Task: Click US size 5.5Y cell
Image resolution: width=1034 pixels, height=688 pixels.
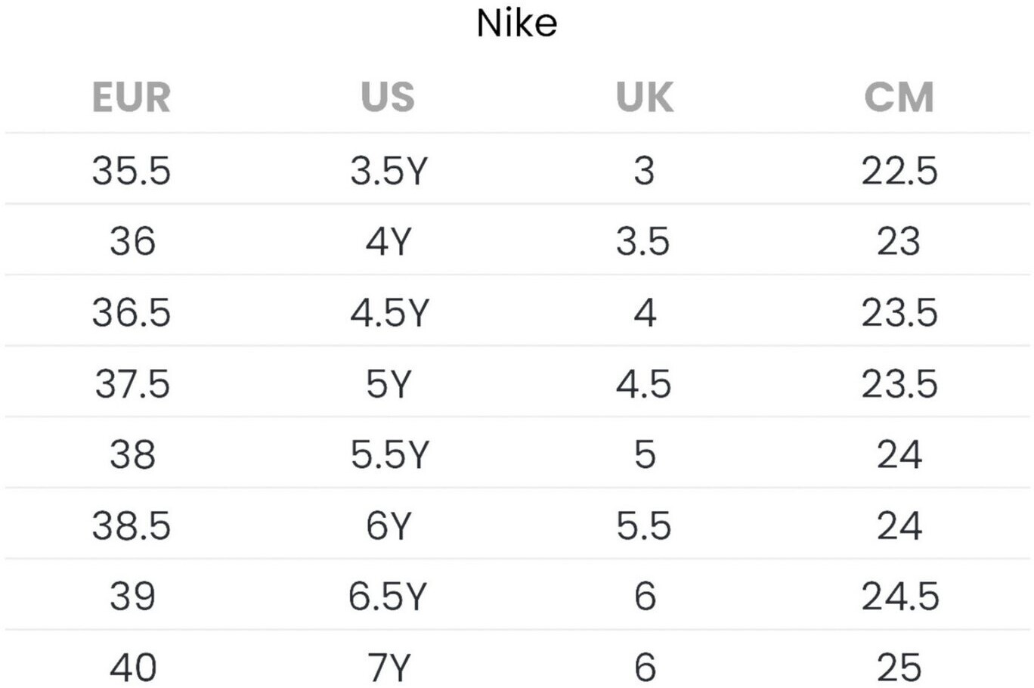Action: (389, 454)
